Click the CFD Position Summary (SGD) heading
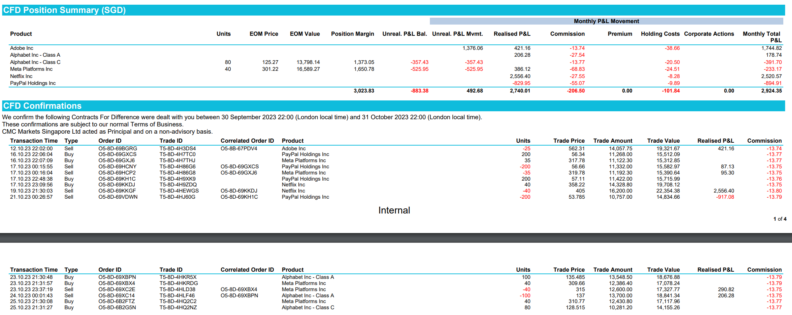The height and width of the screenshot is (315, 792). (64, 10)
